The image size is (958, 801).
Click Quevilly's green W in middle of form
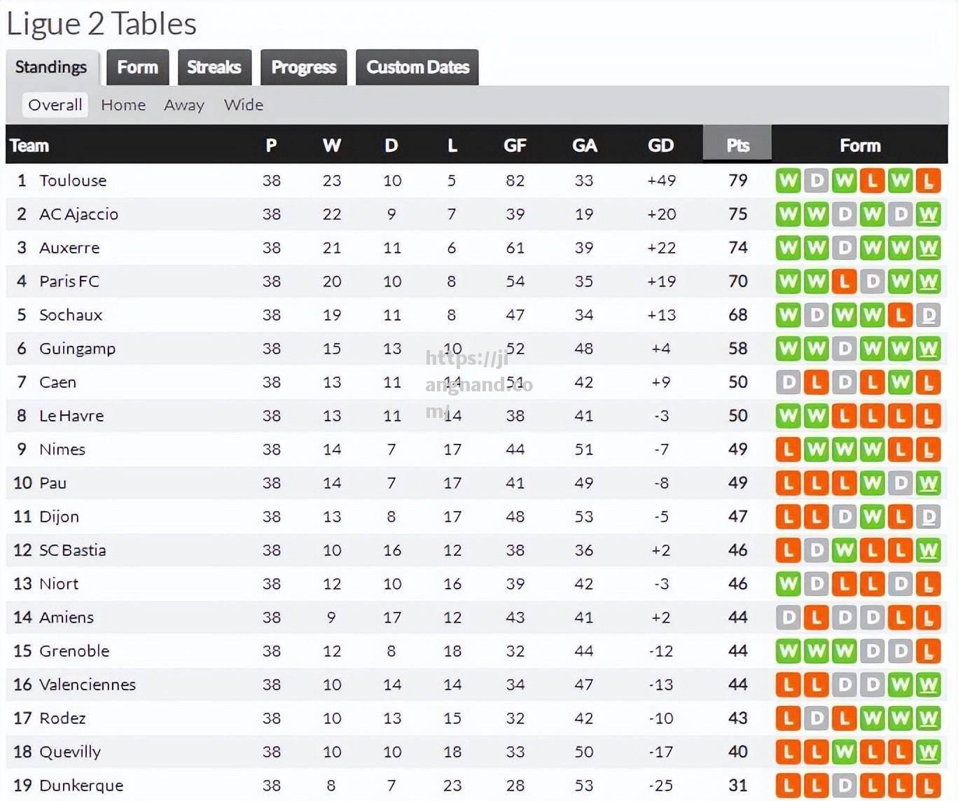point(844,753)
